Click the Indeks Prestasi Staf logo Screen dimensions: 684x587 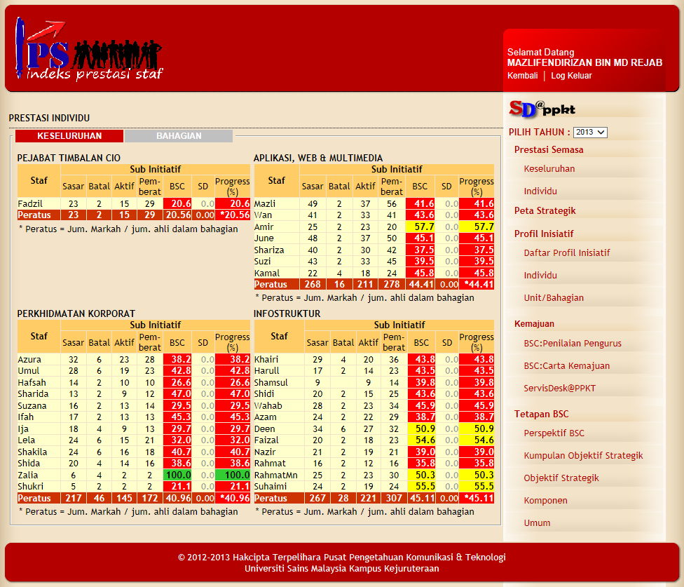[x=89, y=50]
